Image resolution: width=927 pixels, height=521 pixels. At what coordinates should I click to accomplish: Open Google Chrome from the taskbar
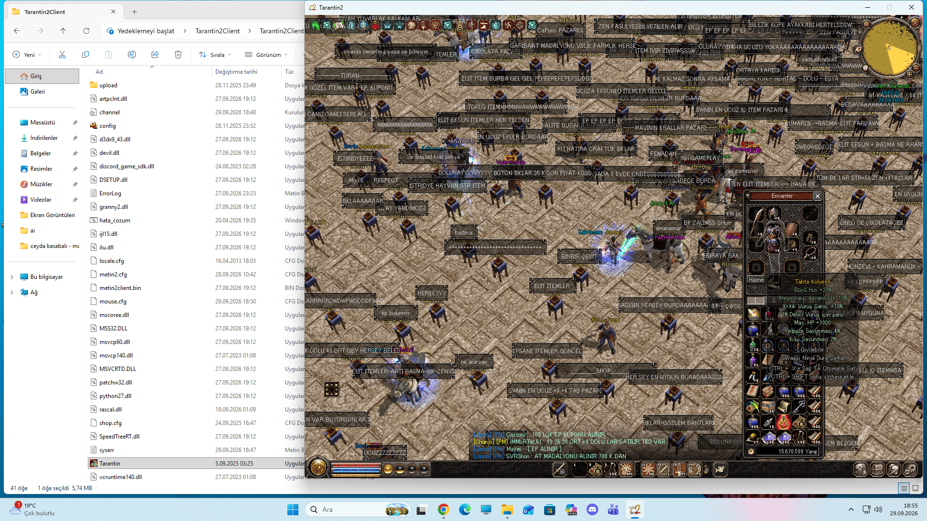coord(444,509)
